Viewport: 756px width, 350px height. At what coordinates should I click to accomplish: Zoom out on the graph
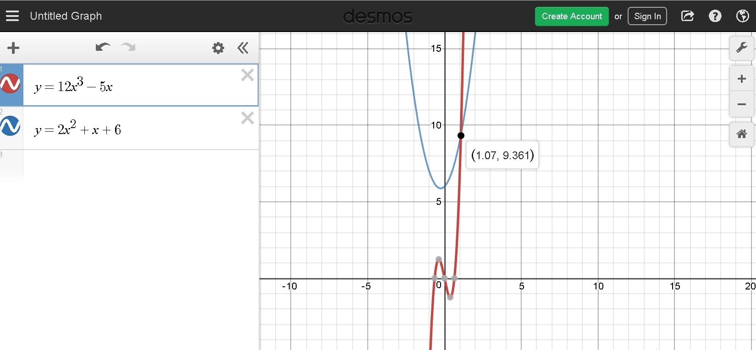point(741,104)
